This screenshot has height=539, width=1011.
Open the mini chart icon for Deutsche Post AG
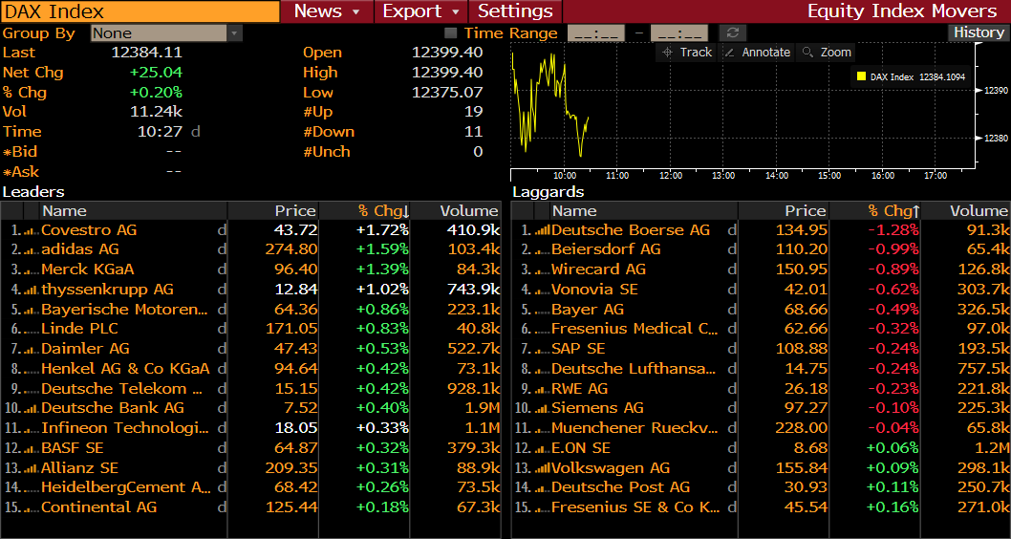(542, 488)
